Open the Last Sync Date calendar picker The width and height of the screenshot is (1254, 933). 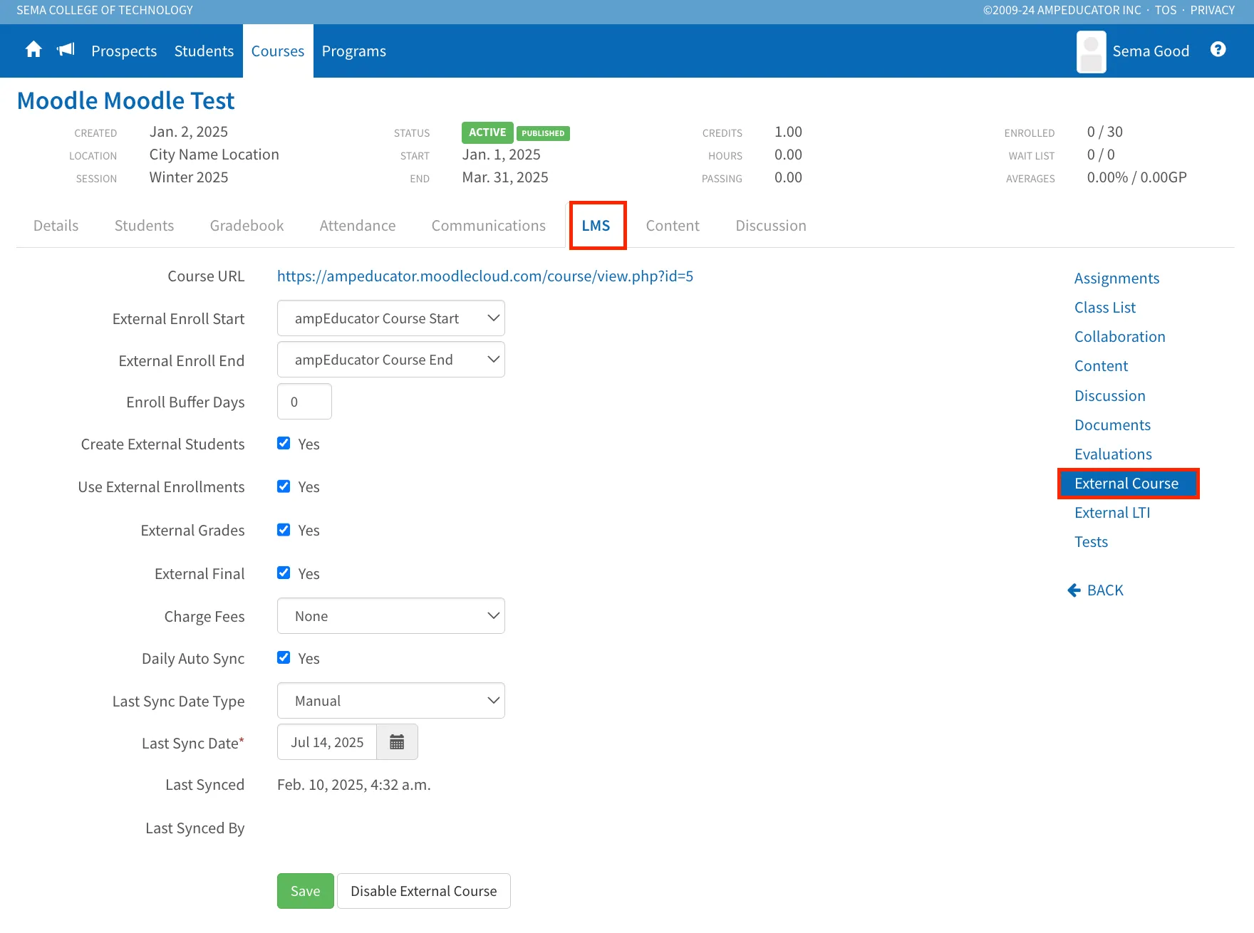[x=397, y=742]
